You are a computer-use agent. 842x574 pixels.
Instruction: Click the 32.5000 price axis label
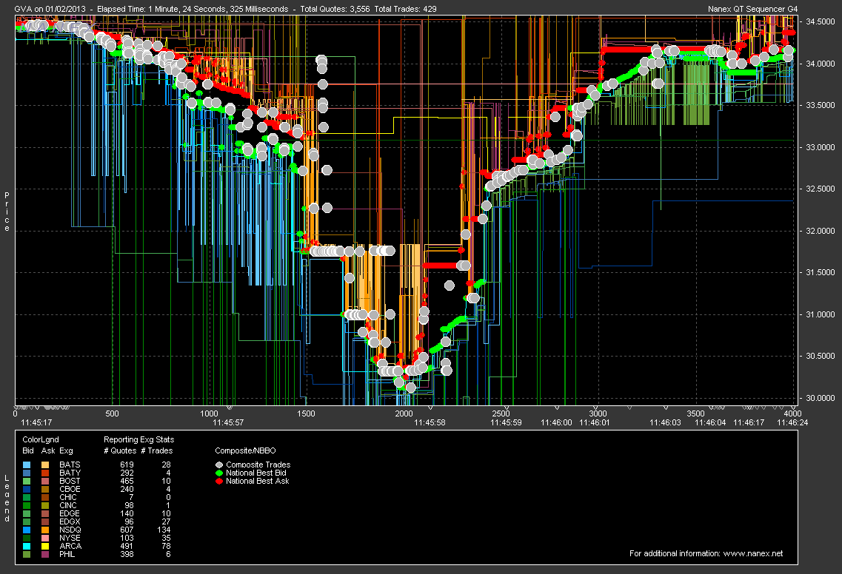click(x=820, y=189)
